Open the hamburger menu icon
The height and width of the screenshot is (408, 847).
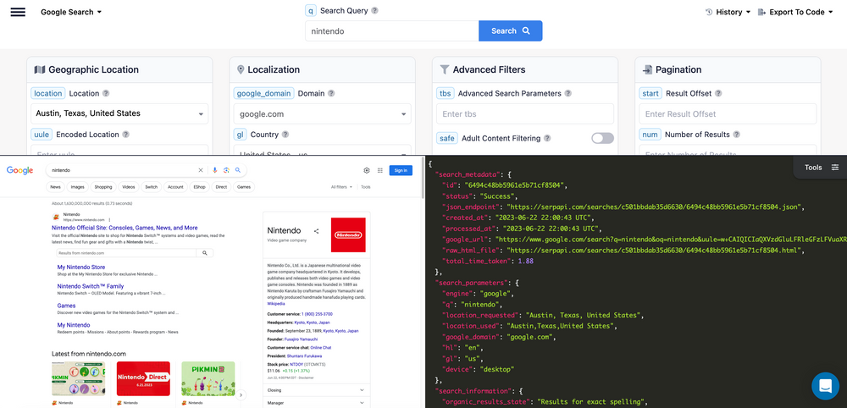(x=18, y=12)
